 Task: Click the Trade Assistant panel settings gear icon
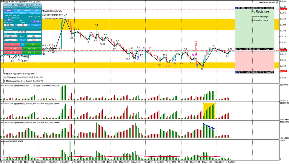coord(5,5)
